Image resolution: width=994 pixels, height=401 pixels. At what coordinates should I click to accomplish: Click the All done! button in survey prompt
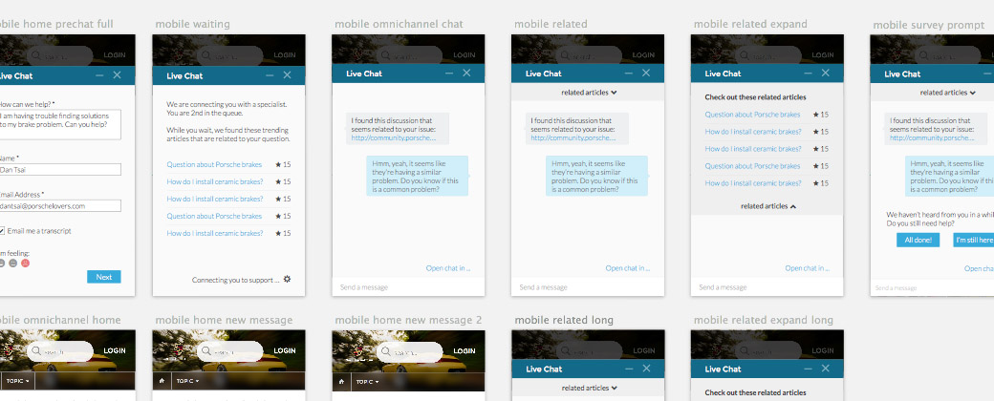coord(918,240)
